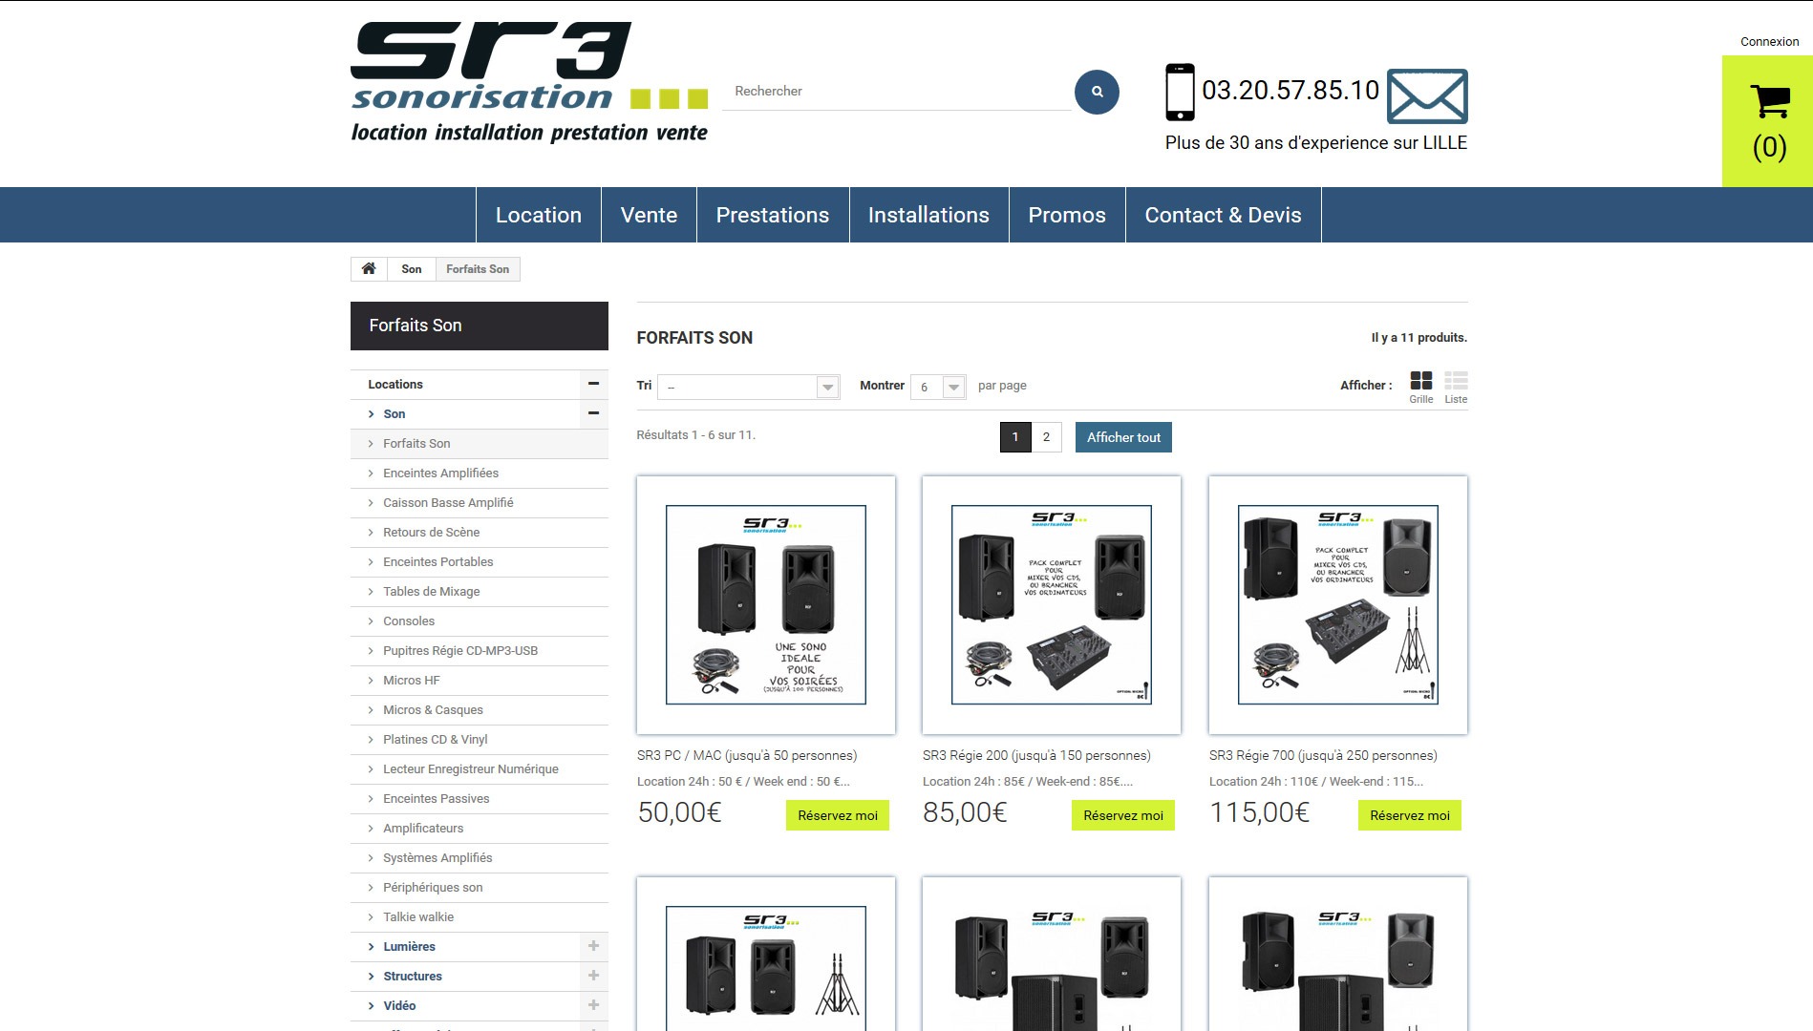Image resolution: width=1813 pixels, height=1031 pixels.
Task: Click into the Rechercher search field
Action: (896, 92)
